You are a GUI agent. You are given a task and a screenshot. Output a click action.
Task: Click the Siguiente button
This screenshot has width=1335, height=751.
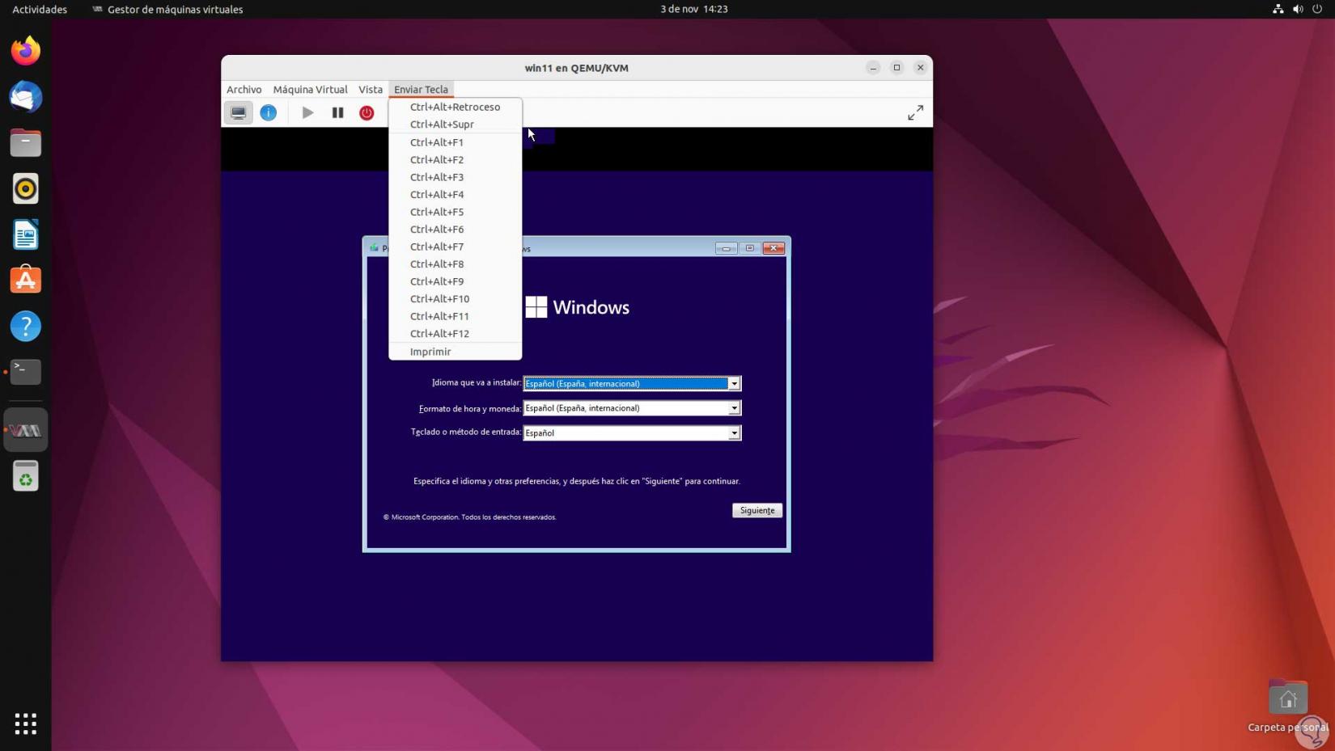(x=756, y=510)
